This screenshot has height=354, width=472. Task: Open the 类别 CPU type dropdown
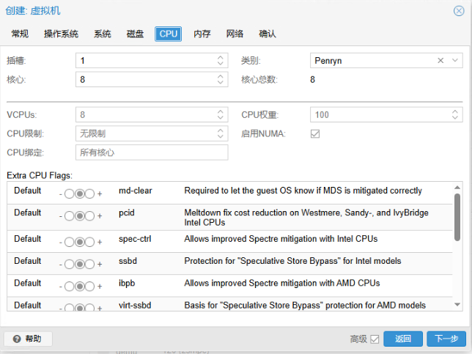(455, 61)
